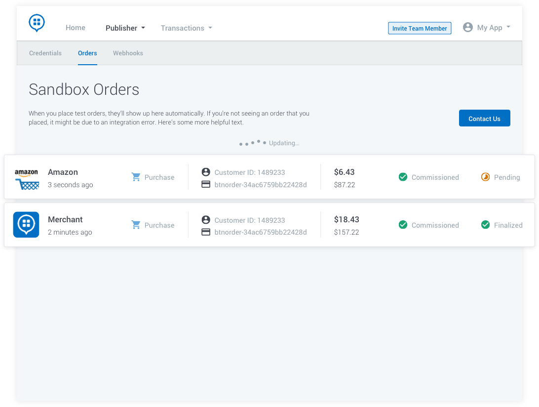Click the btnorder ID in Merchant row
This screenshot has width=539, height=407.
261,232
